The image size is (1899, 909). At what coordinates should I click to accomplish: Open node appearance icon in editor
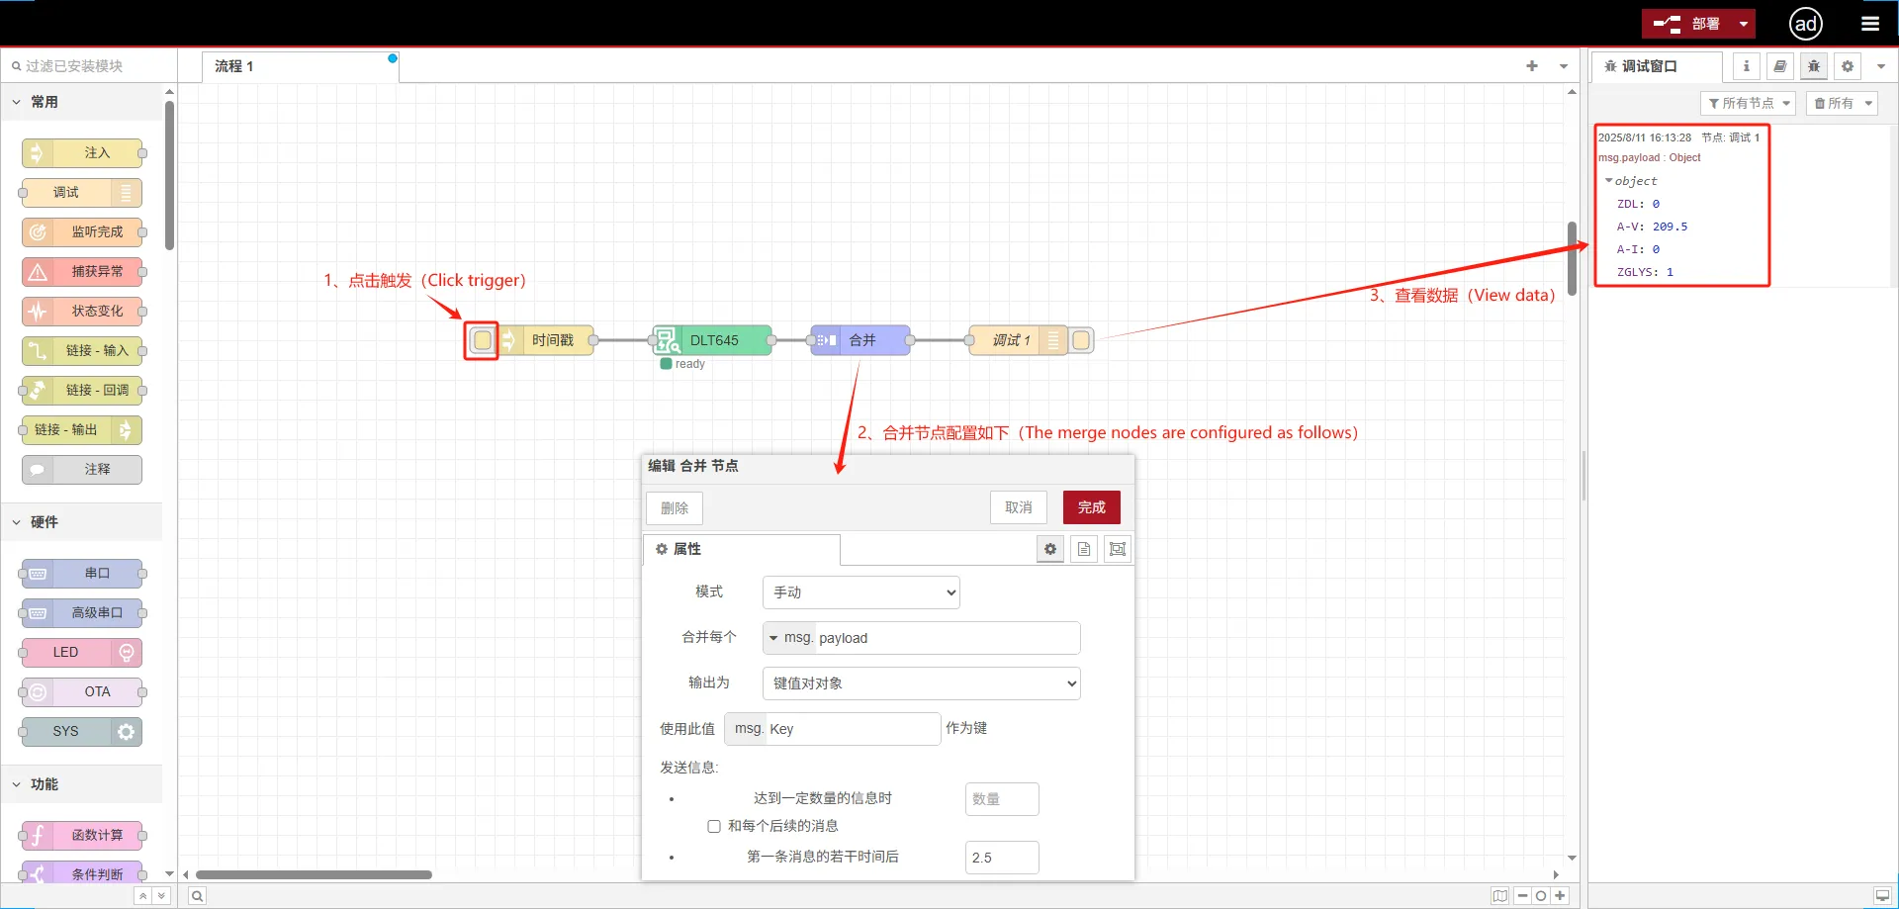click(x=1118, y=549)
